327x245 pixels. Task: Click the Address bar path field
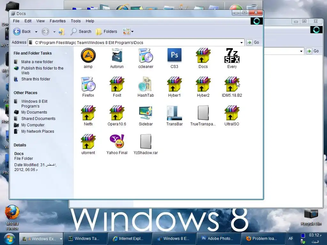click(135, 42)
